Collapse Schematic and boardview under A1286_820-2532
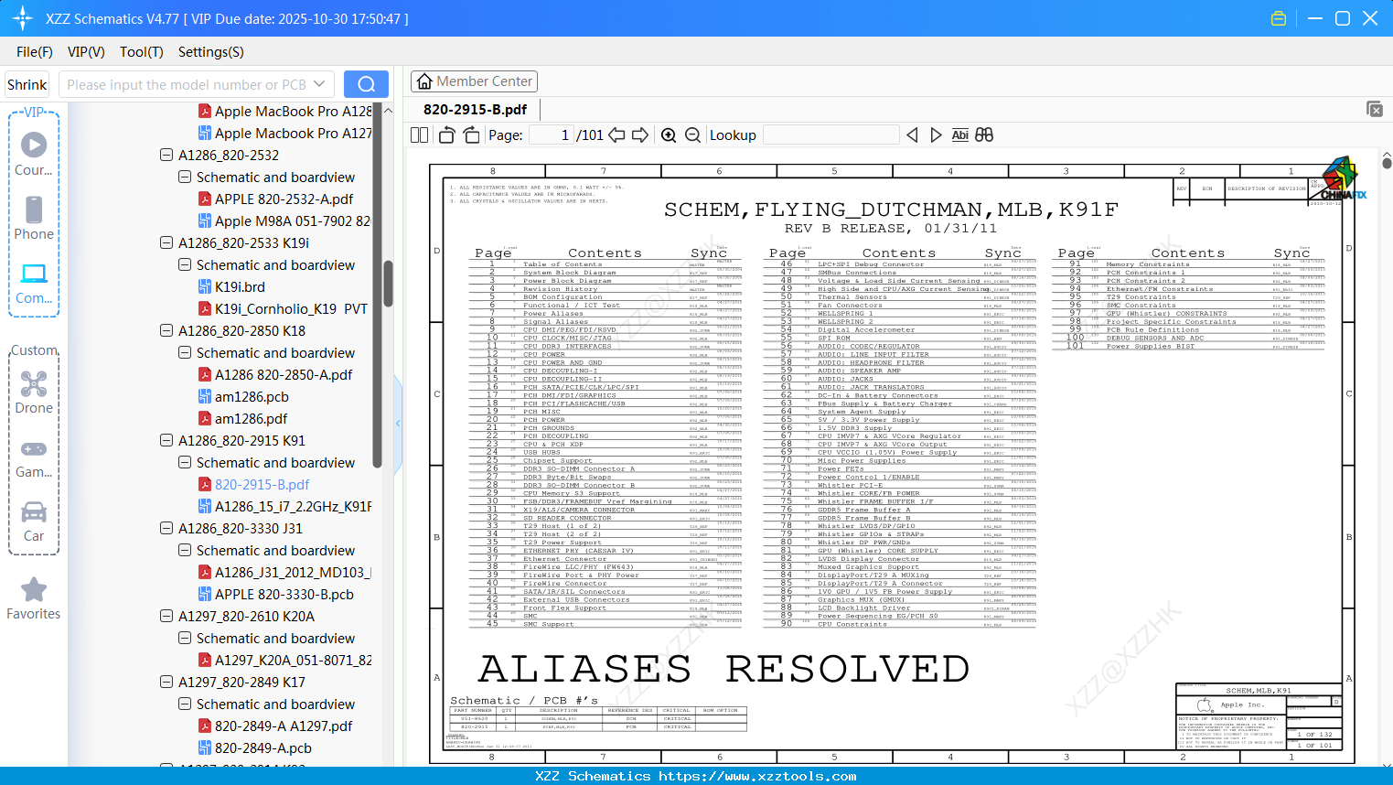This screenshot has width=1393, height=785. click(185, 177)
